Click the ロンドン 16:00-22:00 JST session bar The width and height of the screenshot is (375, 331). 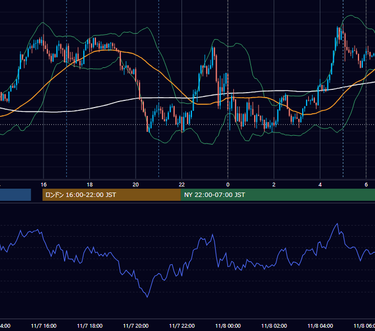(x=111, y=195)
